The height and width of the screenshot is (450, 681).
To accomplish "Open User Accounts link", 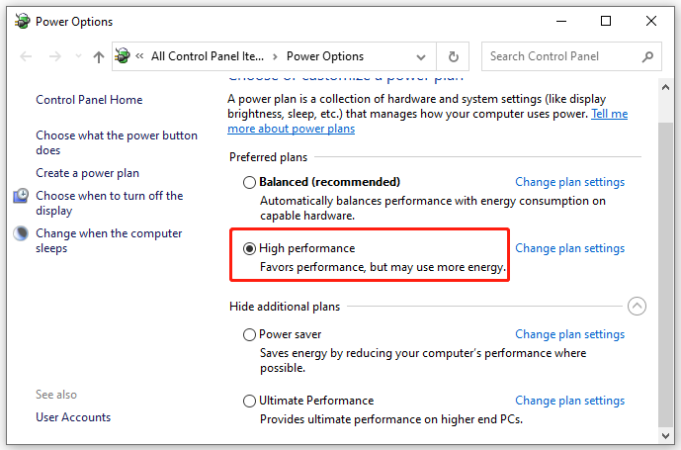I will [73, 417].
